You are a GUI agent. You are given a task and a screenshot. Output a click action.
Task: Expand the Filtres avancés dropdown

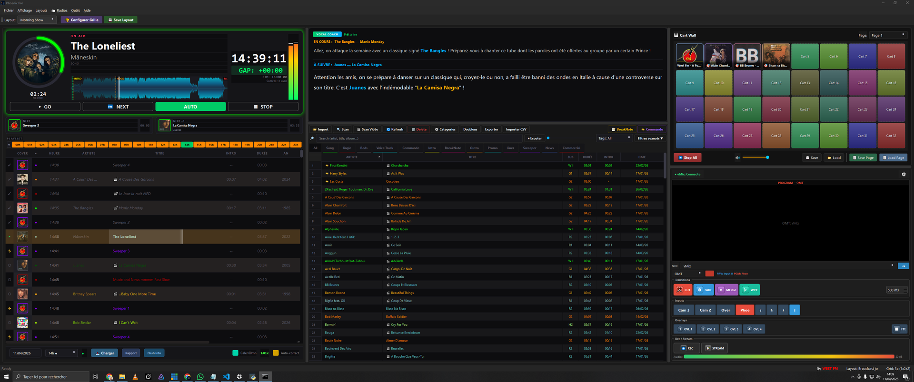point(650,138)
